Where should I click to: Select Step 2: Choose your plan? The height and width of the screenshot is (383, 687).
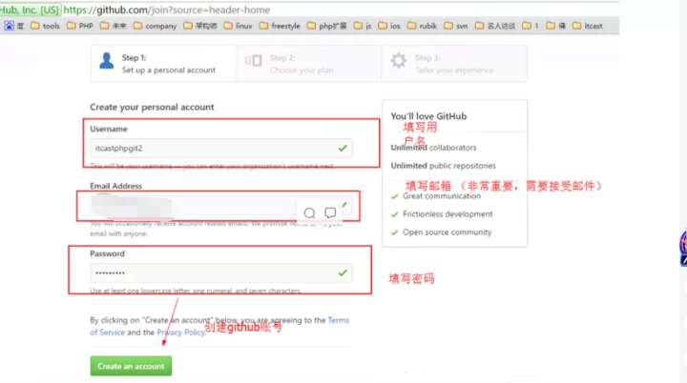308,64
